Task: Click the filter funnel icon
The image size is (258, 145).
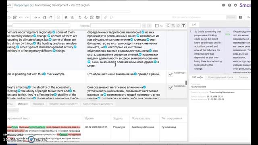Action: (x=183, y=26)
